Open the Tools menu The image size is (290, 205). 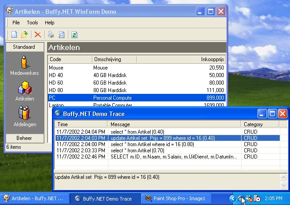32,23
